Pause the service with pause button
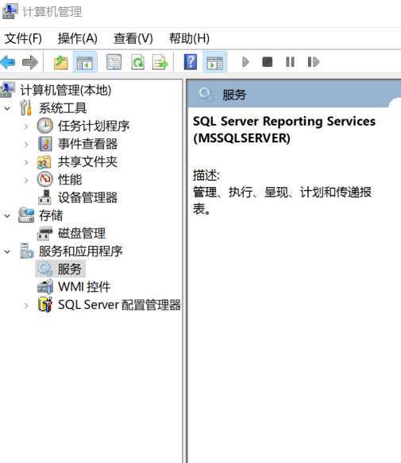 290,62
